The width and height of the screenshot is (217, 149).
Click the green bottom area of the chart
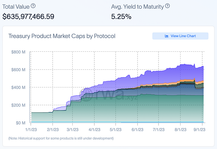pyautogui.click(x=121, y=108)
